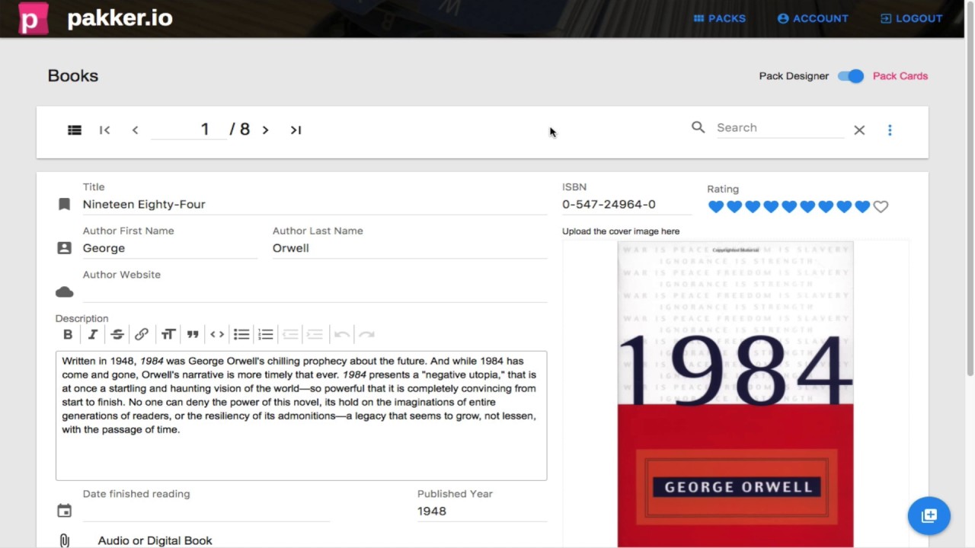Click the tenth empty rating heart
975x548 pixels.
point(881,206)
